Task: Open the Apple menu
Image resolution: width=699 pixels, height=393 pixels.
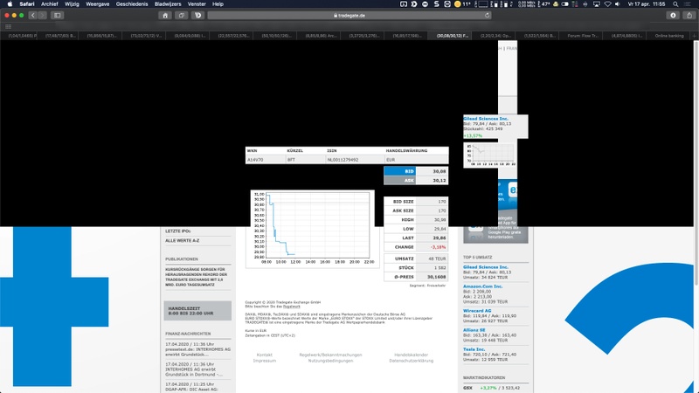Action: (10, 4)
